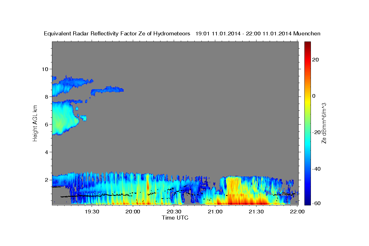Click the 'Height AGL km' axis label
Screen dimensions: 369x246
tap(35, 123)
